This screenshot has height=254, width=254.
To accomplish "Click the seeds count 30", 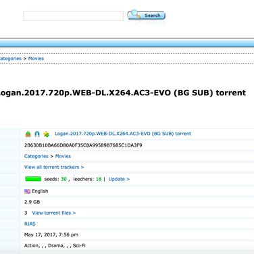I will [63, 179].
